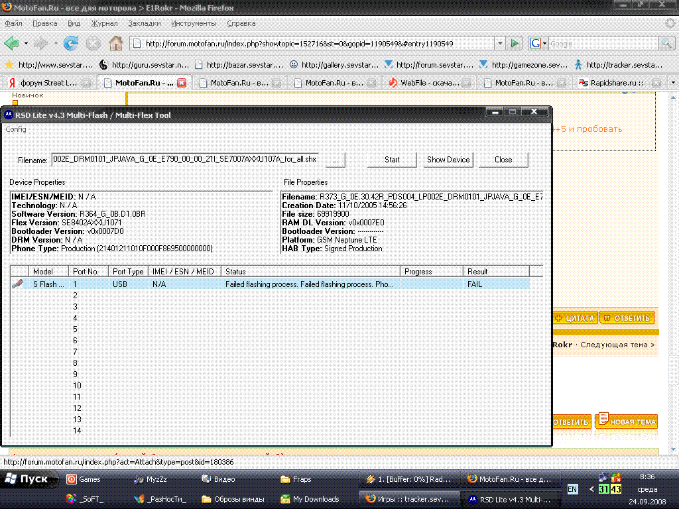Open the tab list dropdown arrow
Viewport: 679px width, 509px height.
click(673, 82)
